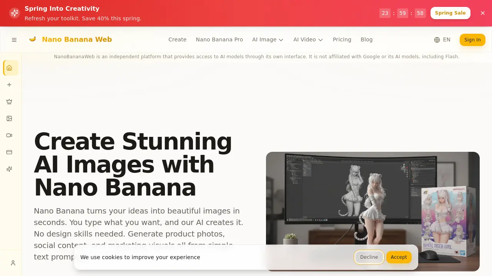Open the hamburger menu icon
The image size is (492, 276).
14,40
